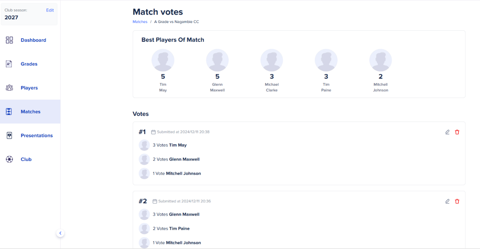
Task: Click Michael Clarke's avatar in best players
Action: tap(272, 60)
